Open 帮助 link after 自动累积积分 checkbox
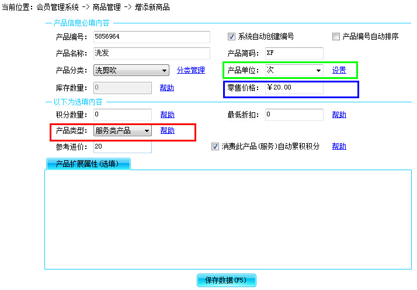417x290 pixels. point(339,146)
